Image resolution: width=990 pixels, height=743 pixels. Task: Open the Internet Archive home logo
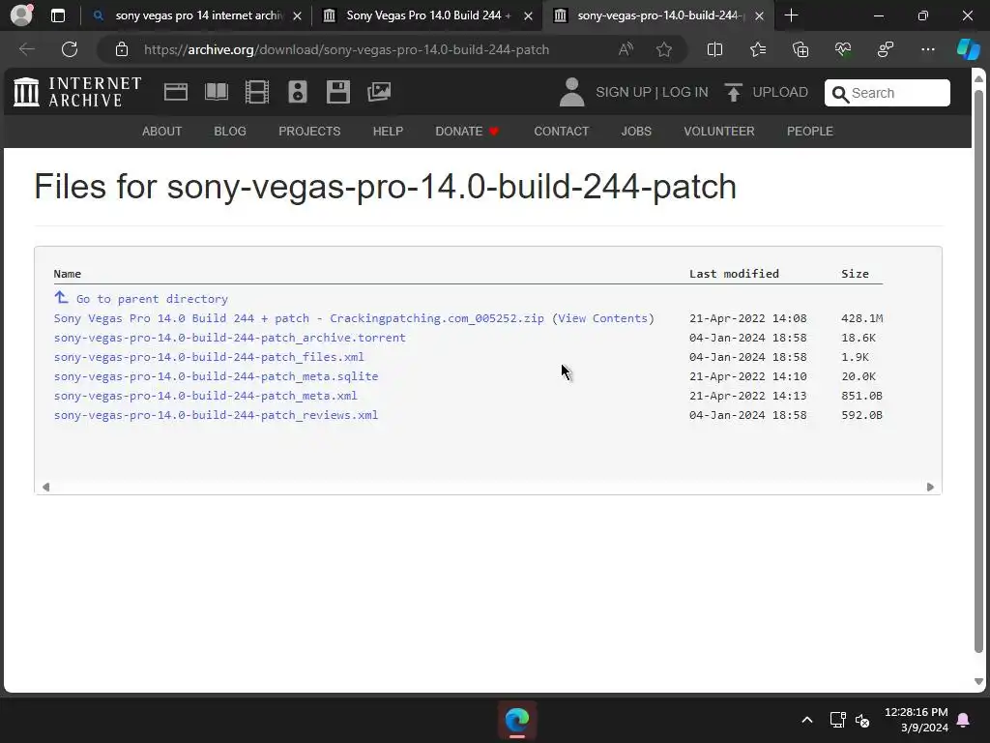tap(77, 92)
